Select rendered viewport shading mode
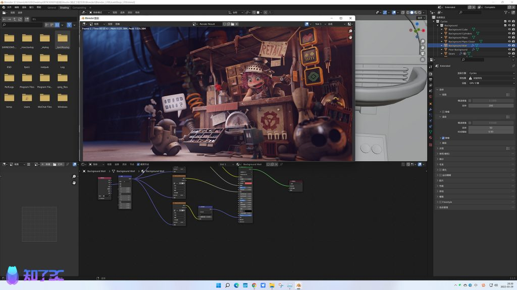This screenshot has height=290, width=517. click(420, 13)
